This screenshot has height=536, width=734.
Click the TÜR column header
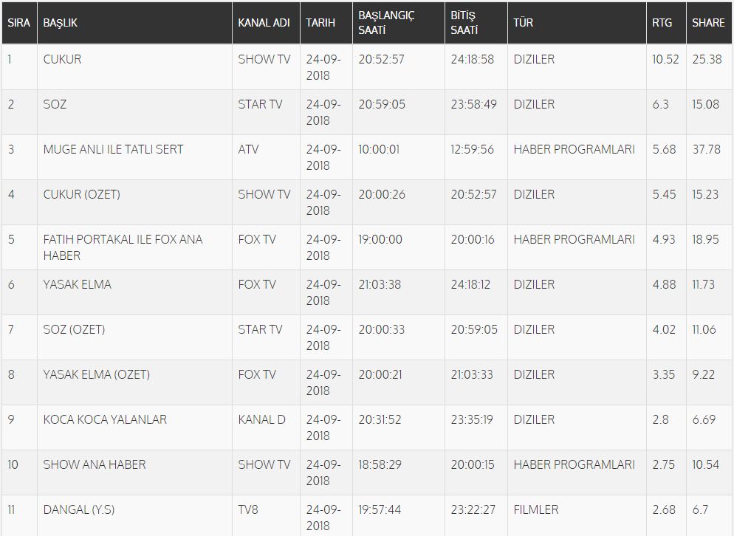click(x=523, y=22)
